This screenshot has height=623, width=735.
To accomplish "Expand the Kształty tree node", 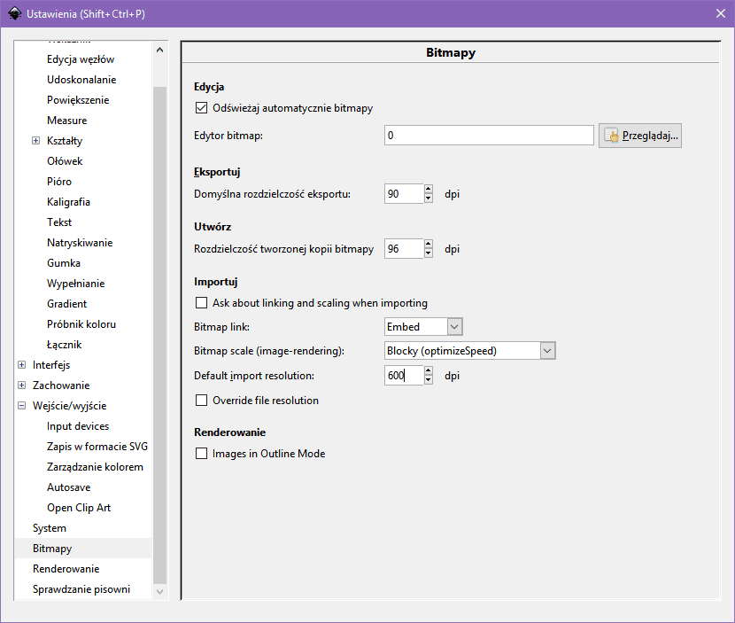I will point(35,141).
